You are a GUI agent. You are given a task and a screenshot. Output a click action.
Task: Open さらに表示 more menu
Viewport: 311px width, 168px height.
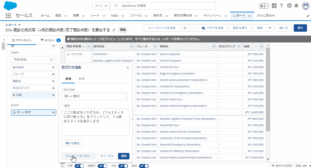pyautogui.click(x=266, y=15)
